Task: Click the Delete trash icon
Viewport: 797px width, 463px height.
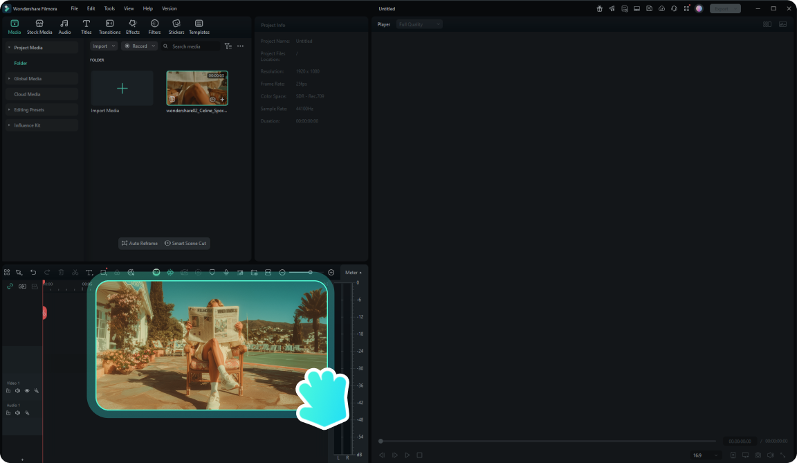Action: (61, 273)
